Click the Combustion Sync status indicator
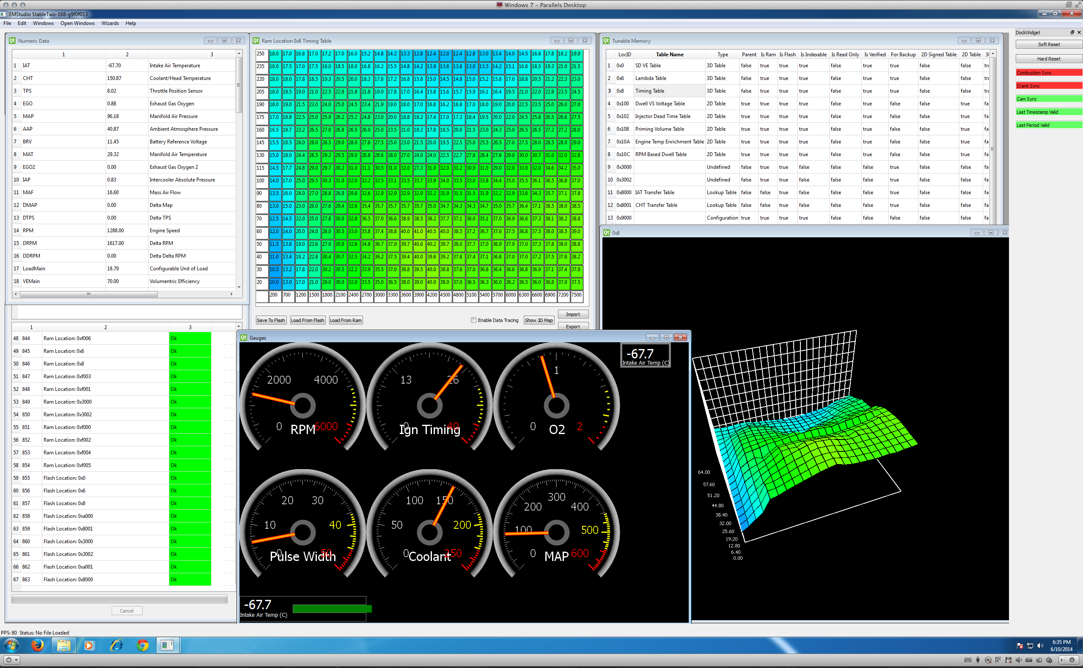This screenshot has height=668, width=1083. [x=1048, y=73]
